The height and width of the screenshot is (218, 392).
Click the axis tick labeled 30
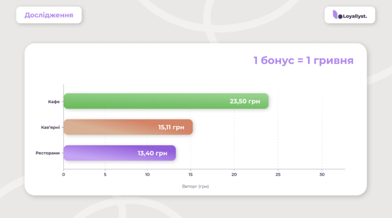322,175
